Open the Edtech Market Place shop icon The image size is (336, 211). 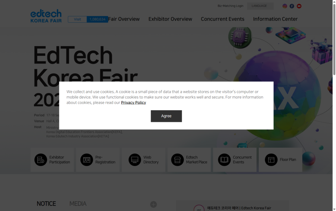click(x=178, y=160)
